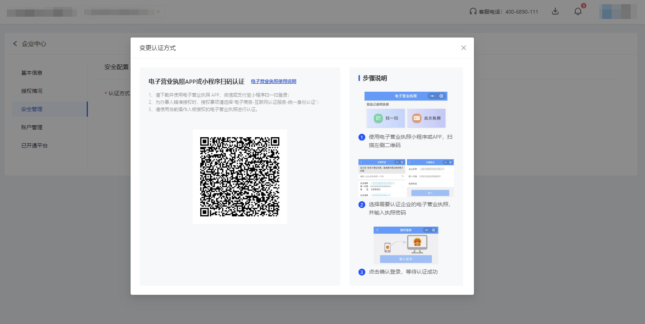Select 已开通平台 in the sidebar
This screenshot has height=324, width=645.
[34, 146]
